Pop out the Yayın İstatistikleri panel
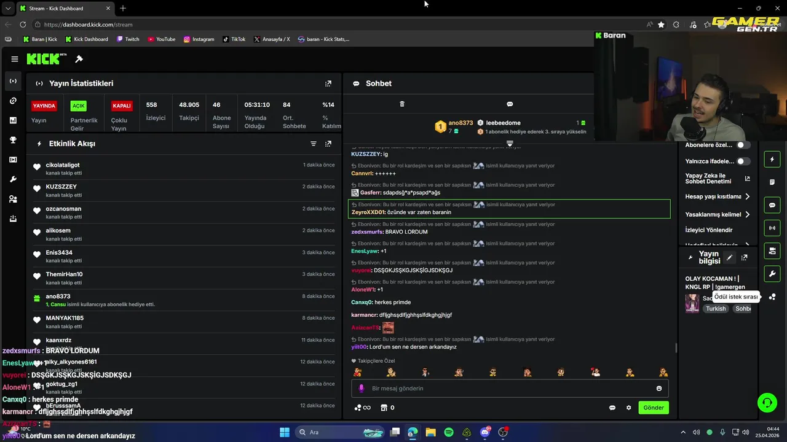 point(328,83)
